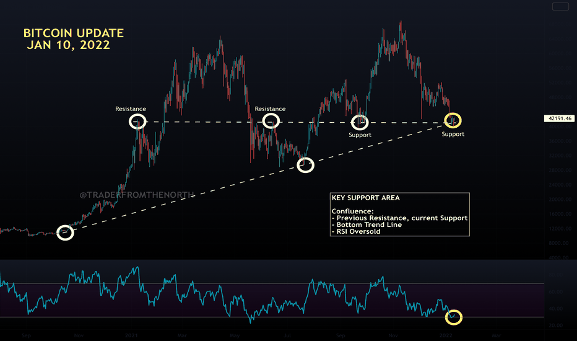
Task: Click the 2022 label on the time axis
Action: 446,335
